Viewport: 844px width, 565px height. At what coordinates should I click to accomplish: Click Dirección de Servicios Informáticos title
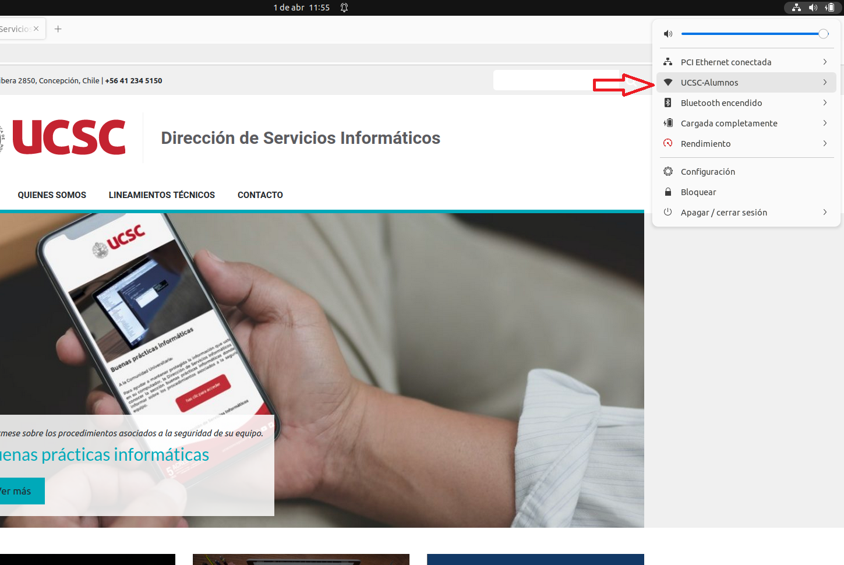tap(301, 138)
